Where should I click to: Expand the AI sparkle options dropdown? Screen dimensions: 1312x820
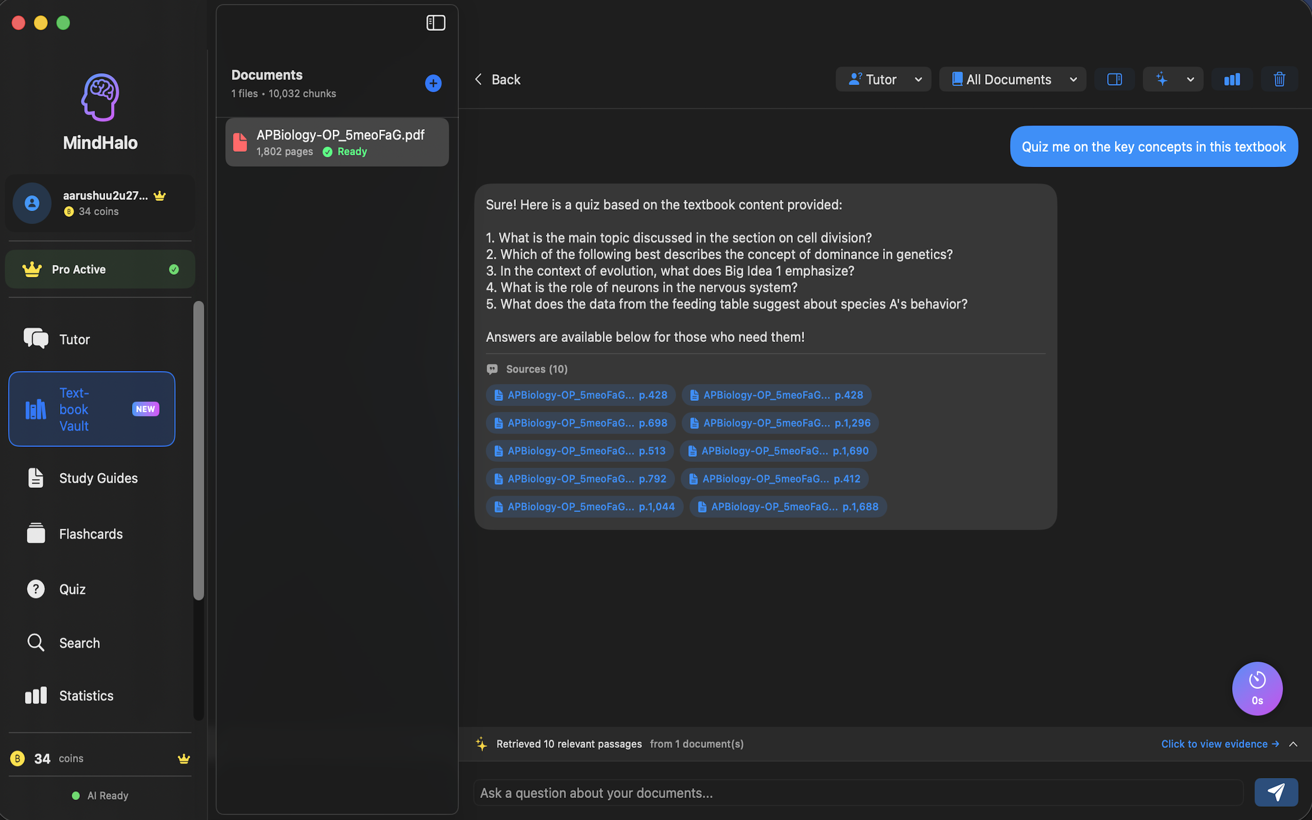coord(1191,79)
